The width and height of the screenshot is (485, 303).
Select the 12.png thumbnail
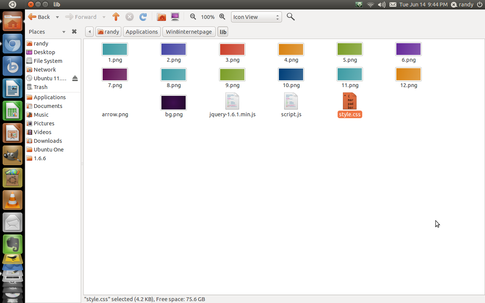click(408, 75)
